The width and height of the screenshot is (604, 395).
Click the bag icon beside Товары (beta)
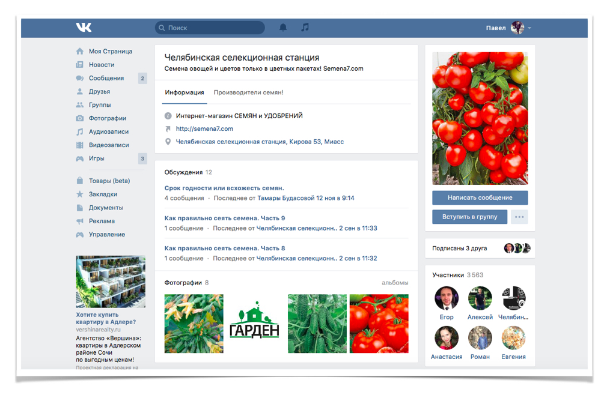80,181
